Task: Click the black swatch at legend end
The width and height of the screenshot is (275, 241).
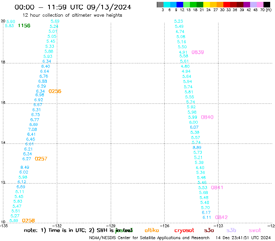Action: [x=267, y=4]
